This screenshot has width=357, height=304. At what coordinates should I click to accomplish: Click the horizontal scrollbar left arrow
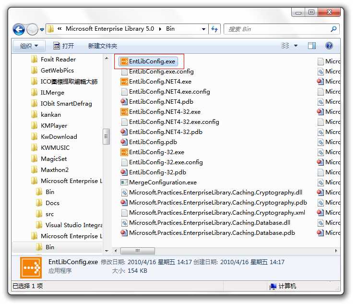[x=116, y=251]
